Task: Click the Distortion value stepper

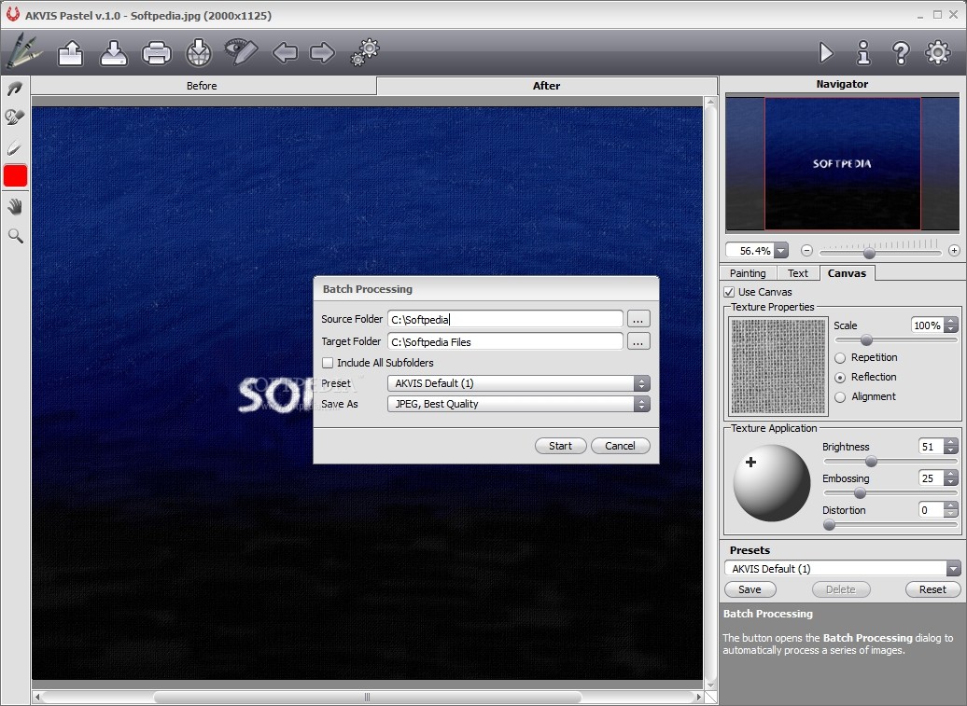Action: click(951, 510)
